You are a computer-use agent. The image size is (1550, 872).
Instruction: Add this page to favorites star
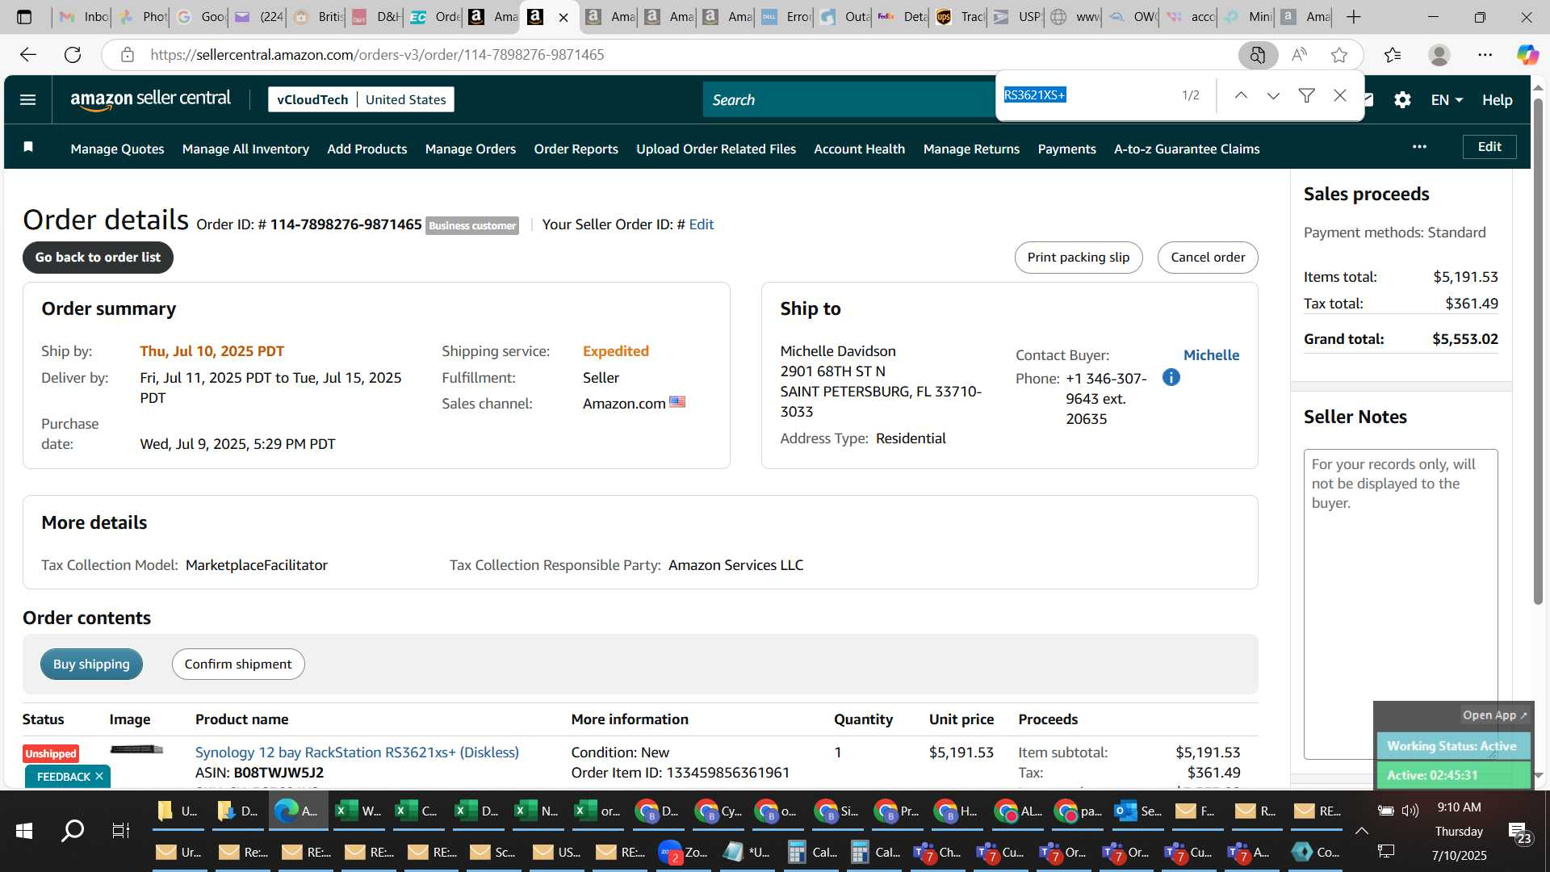[1339, 54]
